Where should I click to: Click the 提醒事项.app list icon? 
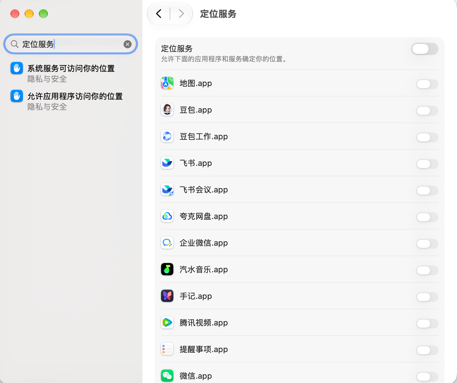tap(167, 349)
